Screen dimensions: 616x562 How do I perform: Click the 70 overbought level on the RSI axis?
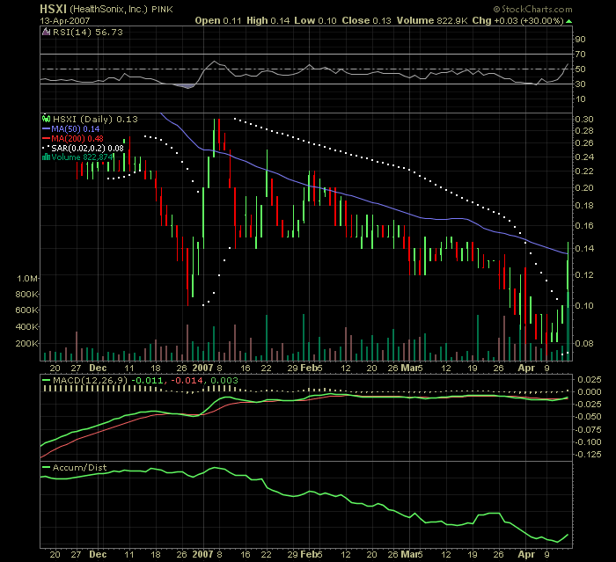tap(580, 55)
